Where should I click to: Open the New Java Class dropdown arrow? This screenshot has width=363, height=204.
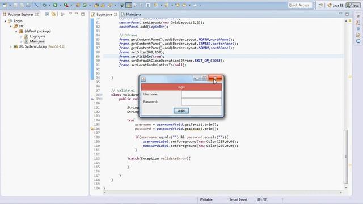click(90, 5)
